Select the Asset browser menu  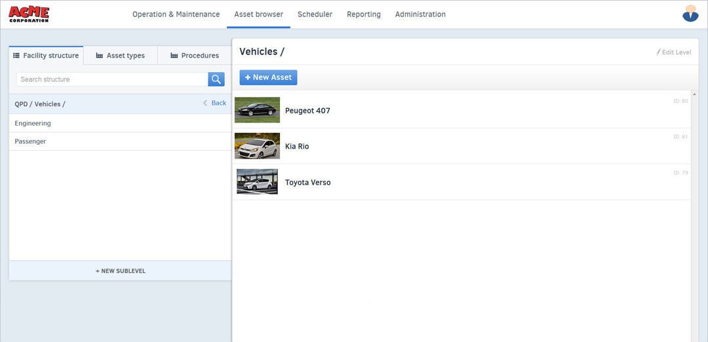click(x=259, y=14)
